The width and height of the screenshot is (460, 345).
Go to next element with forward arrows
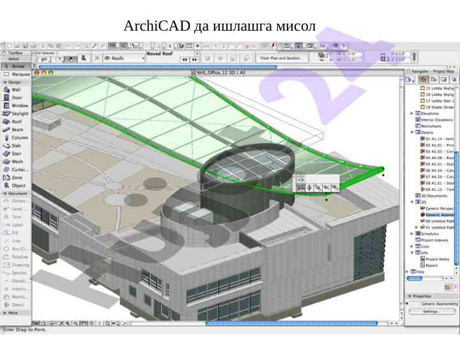[x=194, y=59]
